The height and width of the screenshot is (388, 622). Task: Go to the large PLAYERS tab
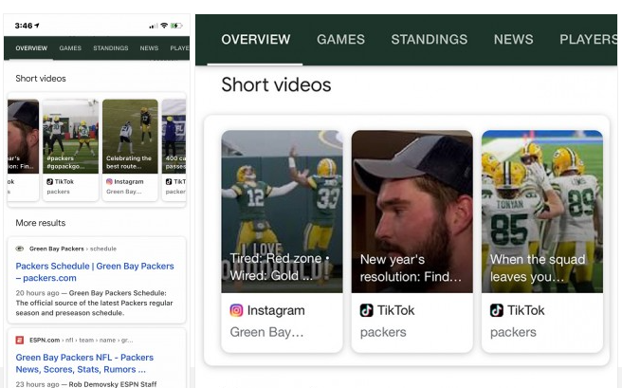588,40
